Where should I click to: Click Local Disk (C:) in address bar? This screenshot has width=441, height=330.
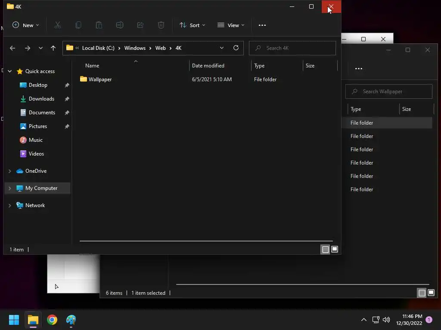(x=98, y=48)
